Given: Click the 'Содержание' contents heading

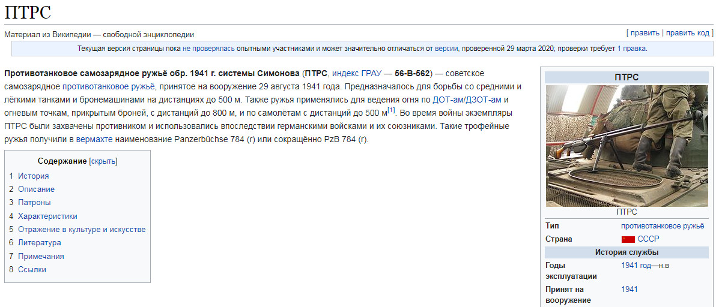Looking at the screenshot, I should click(x=62, y=161).
